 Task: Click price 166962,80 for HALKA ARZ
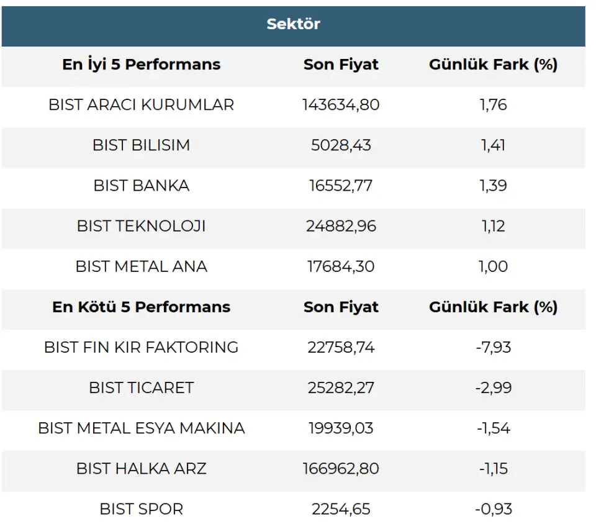point(341,468)
